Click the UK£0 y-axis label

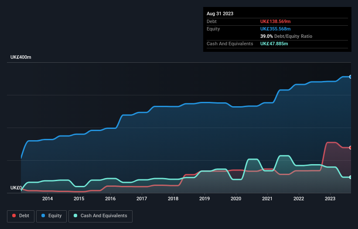pos(16,188)
